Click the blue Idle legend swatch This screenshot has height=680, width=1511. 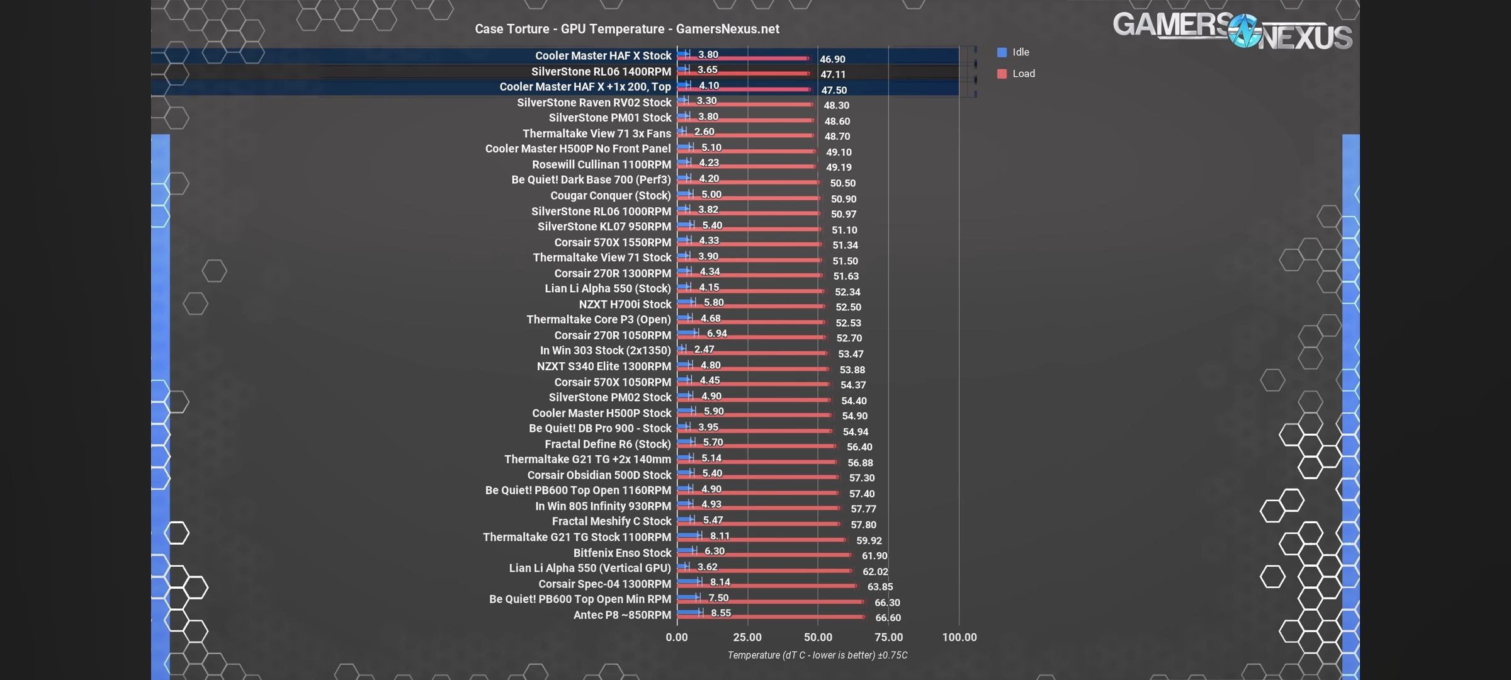pos(1002,52)
